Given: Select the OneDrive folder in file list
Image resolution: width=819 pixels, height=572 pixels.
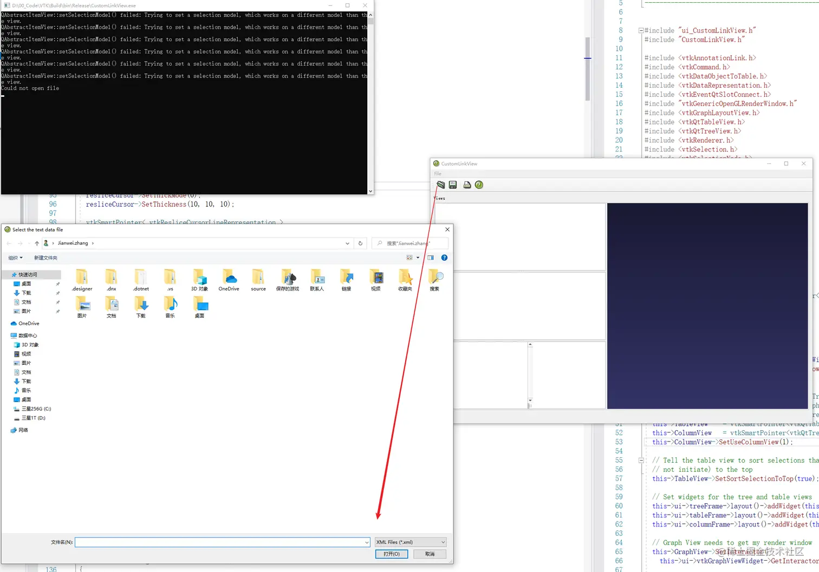Looking at the screenshot, I should tap(229, 280).
